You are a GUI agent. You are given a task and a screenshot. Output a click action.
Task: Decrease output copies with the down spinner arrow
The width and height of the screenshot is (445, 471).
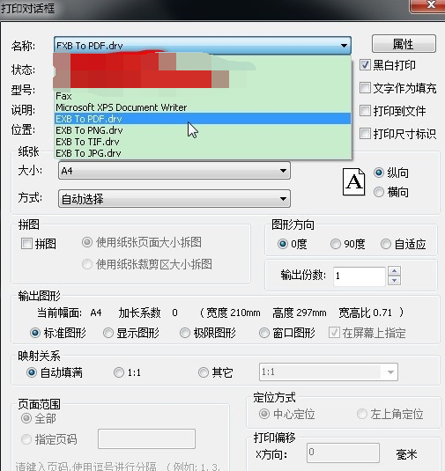394,281
